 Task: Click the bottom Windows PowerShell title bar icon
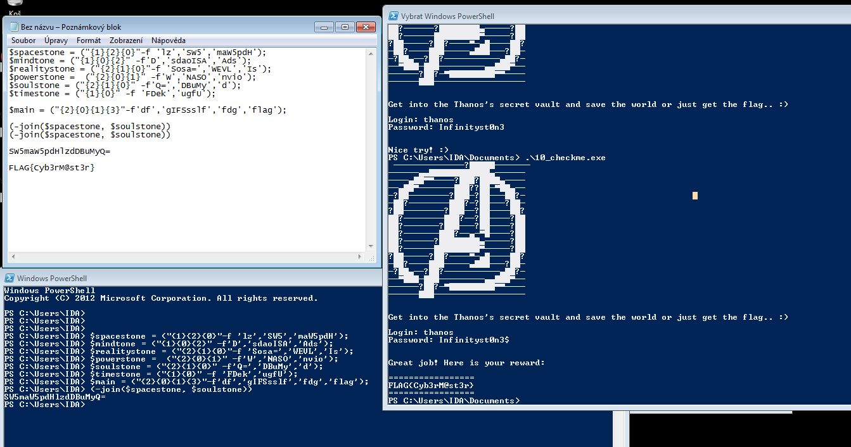coord(10,279)
